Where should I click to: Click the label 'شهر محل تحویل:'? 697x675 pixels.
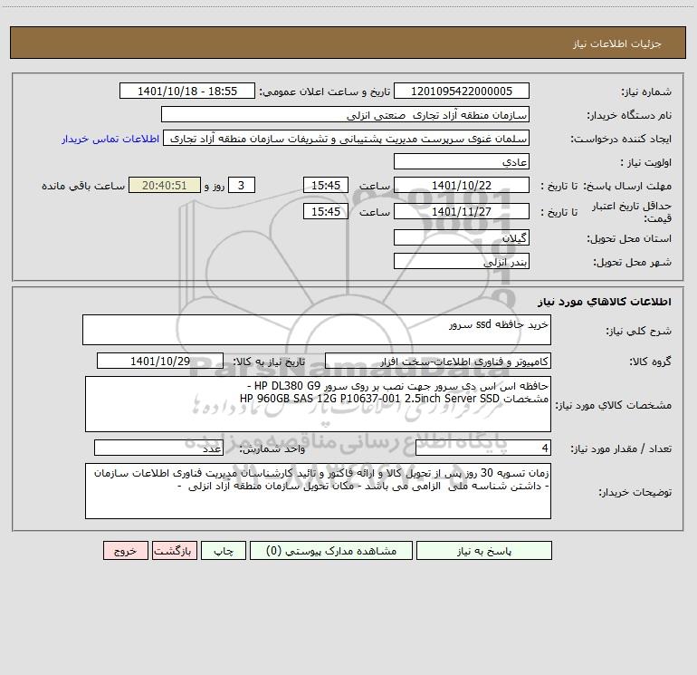pyautogui.click(x=633, y=263)
